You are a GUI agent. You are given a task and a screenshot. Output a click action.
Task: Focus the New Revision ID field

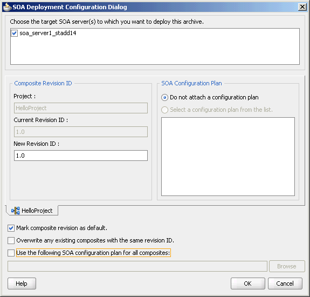coord(81,156)
